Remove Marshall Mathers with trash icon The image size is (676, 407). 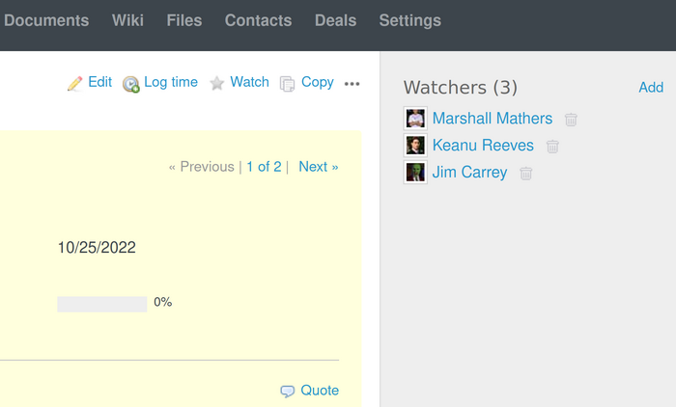[x=571, y=120]
